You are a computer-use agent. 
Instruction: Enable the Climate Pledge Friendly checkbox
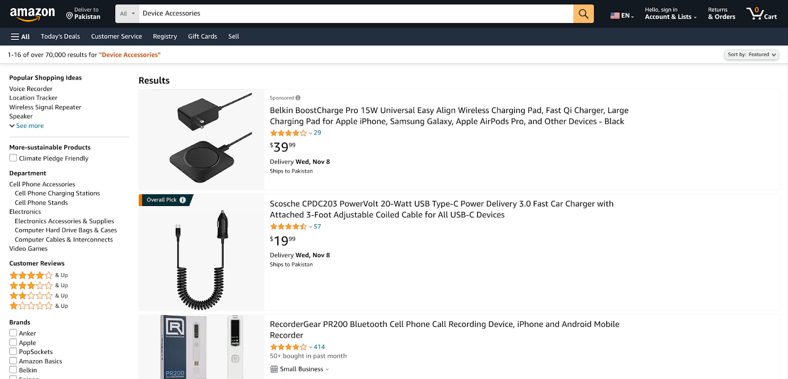point(13,158)
